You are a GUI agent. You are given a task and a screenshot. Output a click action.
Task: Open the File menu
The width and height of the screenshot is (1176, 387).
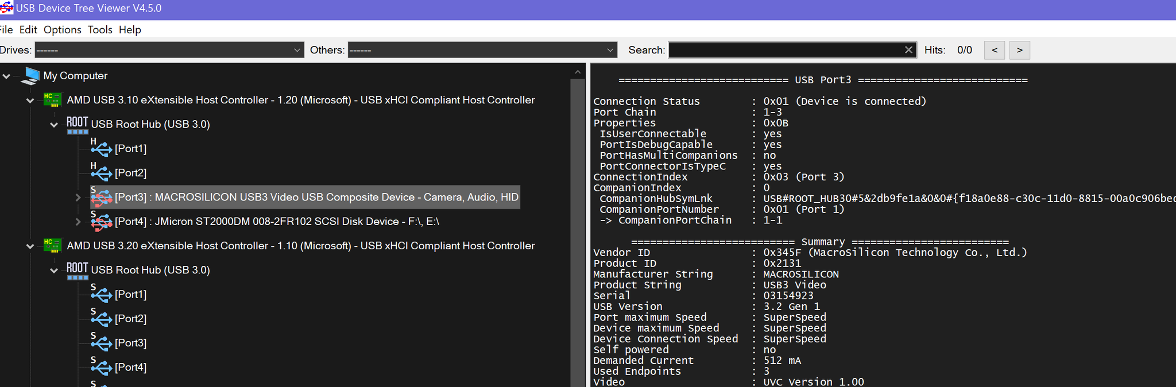(6, 29)
